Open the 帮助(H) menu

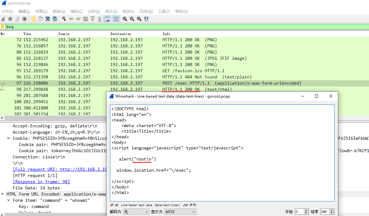[181, 11]
